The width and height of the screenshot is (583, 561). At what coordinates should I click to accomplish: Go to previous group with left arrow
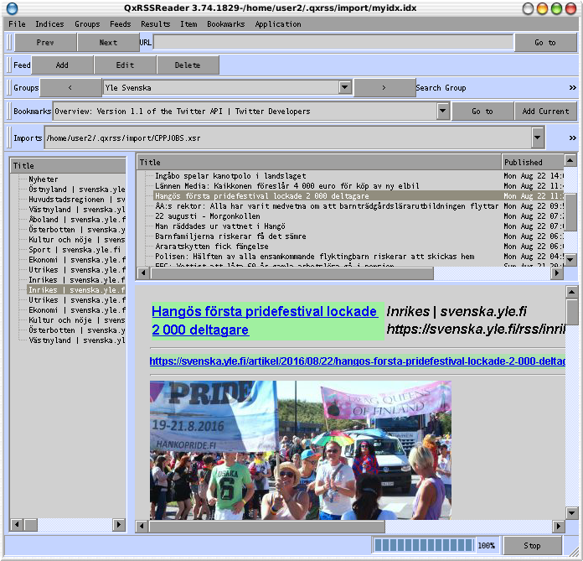70,87
